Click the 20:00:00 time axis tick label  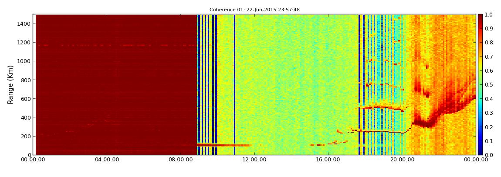(402, 160)
